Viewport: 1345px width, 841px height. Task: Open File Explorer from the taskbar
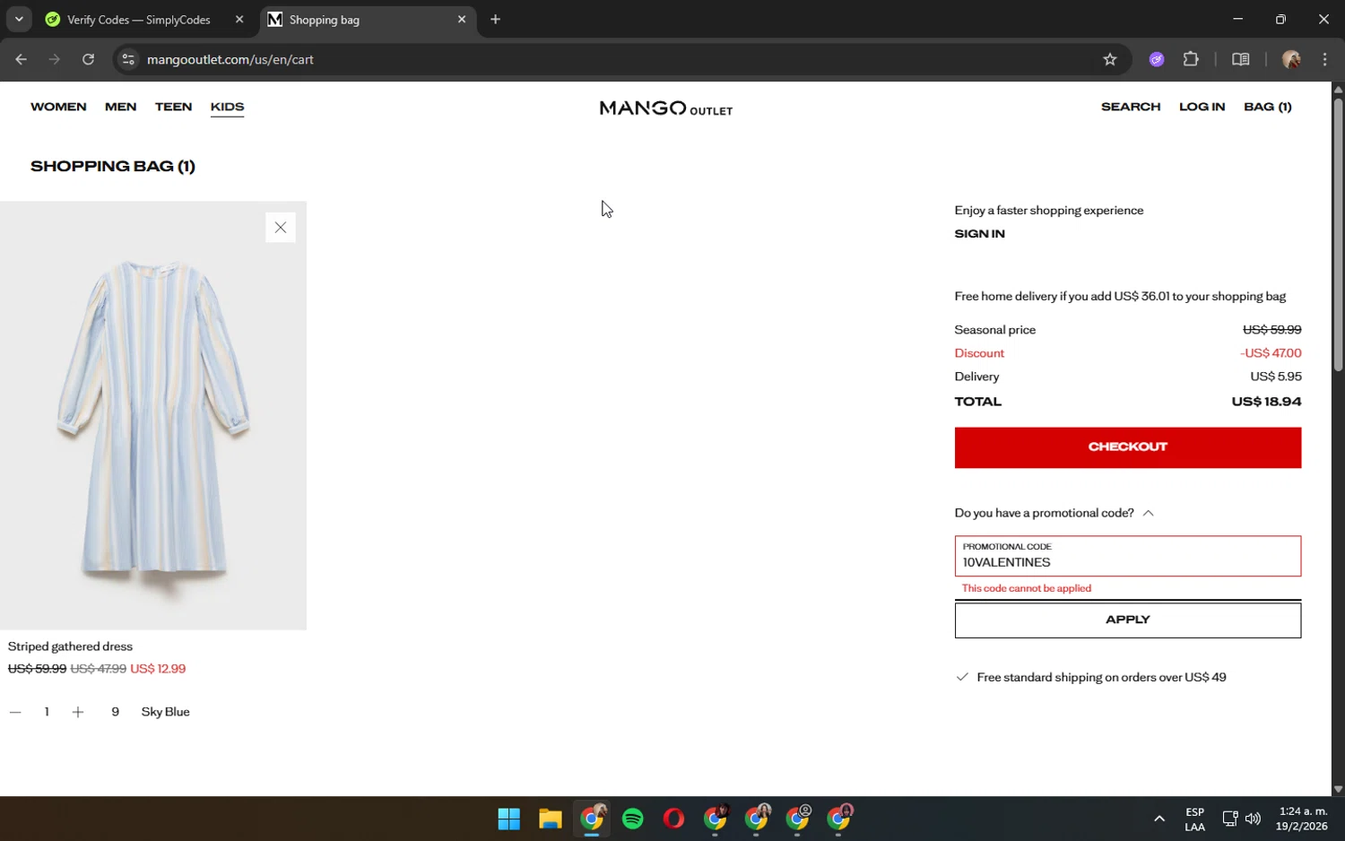(x=551, y=819)
